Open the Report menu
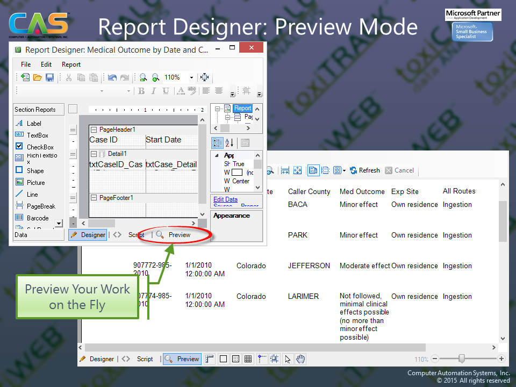 tap(71, 64)
